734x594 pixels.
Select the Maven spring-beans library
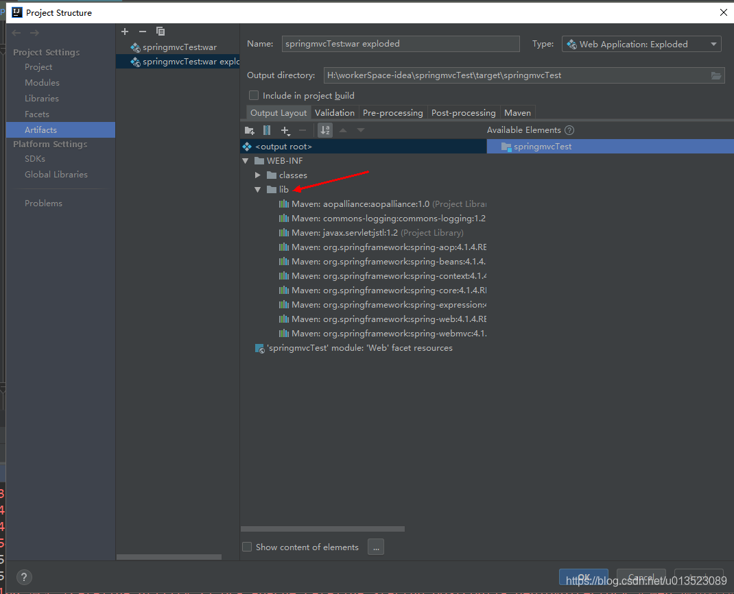click(x=382, y=262)
